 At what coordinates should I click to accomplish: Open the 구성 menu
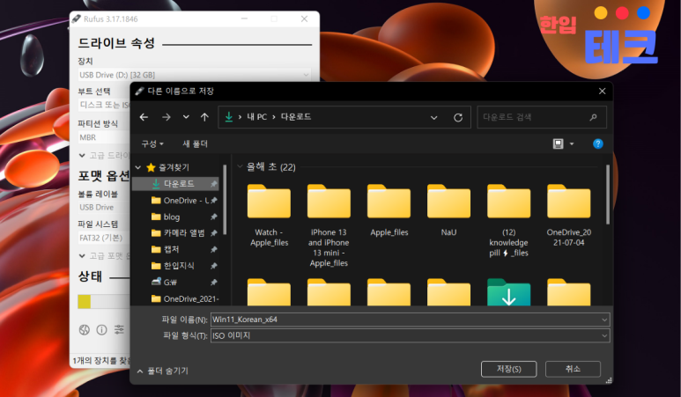point(152,143)
